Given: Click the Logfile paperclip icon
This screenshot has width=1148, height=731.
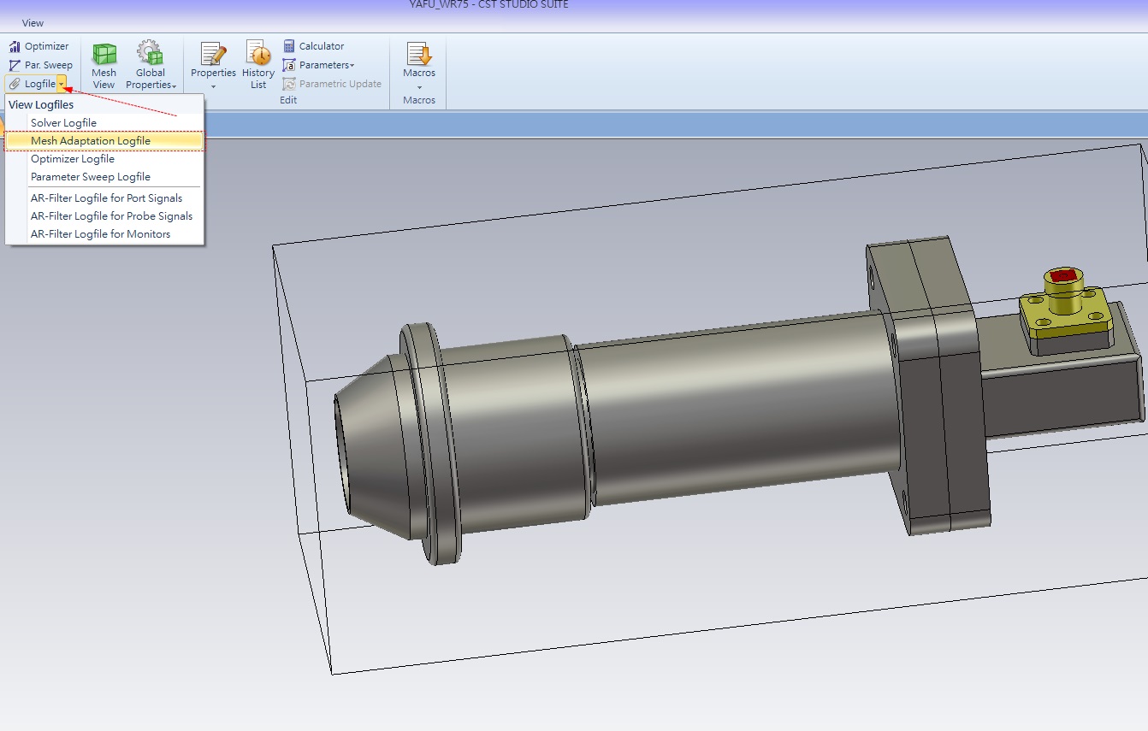Looking at the screenshot, I should pos(15,84).
